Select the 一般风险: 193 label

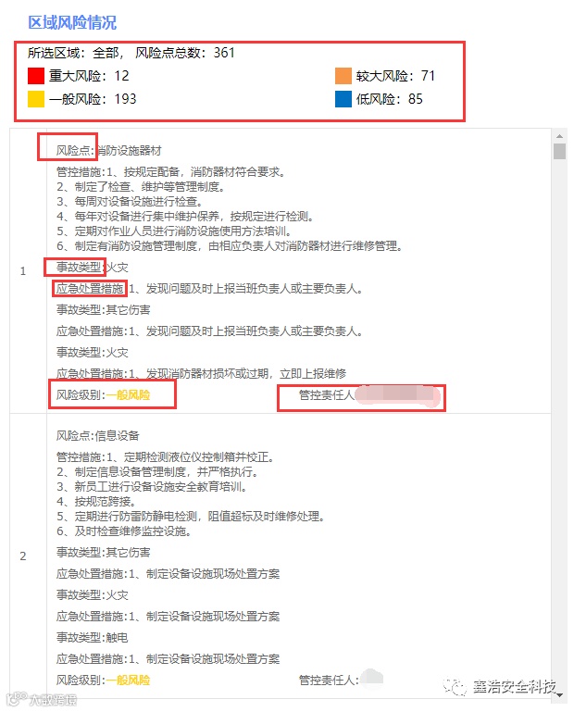[93, 99]
